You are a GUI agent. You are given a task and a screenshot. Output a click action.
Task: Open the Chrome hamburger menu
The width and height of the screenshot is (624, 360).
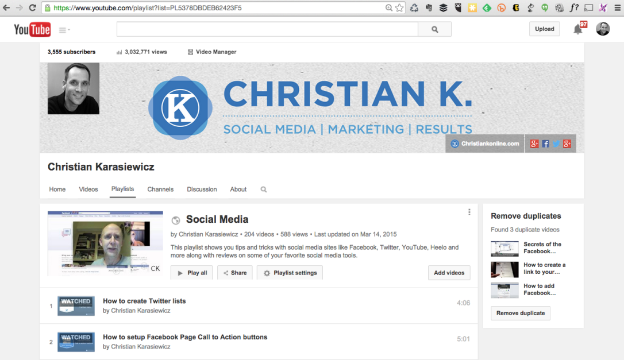[618, 7]
